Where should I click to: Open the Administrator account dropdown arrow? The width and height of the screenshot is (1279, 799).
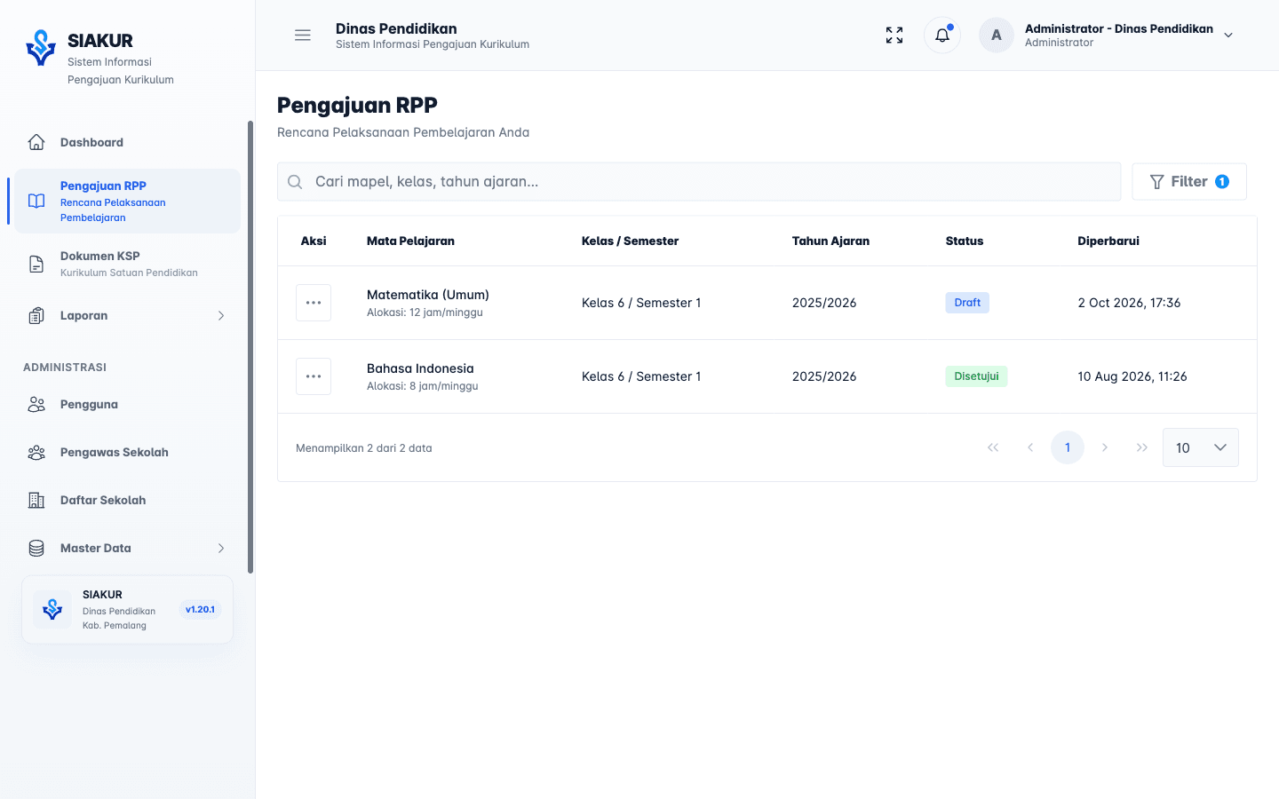coord(1228,36)
